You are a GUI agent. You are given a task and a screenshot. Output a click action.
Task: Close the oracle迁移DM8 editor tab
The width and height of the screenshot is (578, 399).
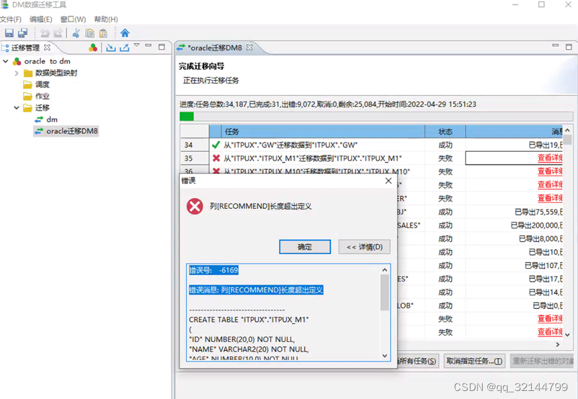click(250, 48)
